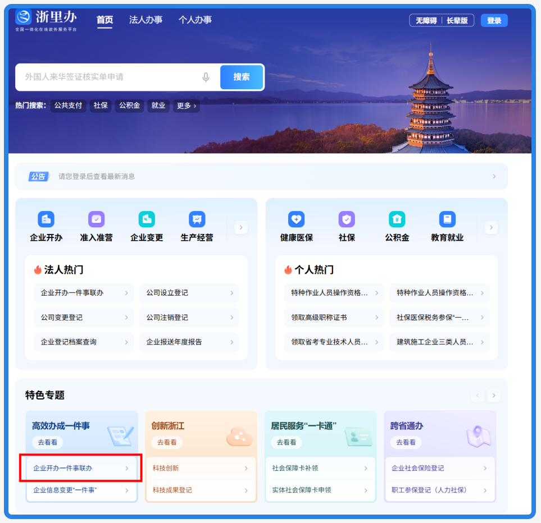Open 企业登记档案查询
Image resolution: width=541 pixels, height=523 pixels.
(x=84, y=342)
